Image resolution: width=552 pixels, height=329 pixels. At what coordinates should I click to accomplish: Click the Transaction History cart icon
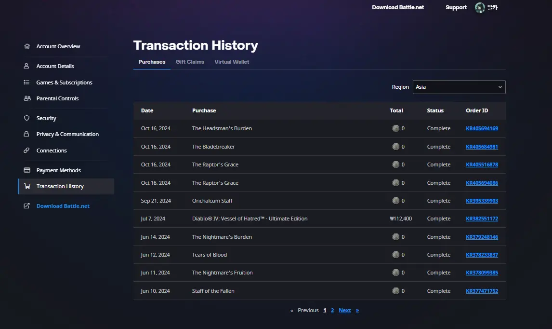tap(27, 186)
